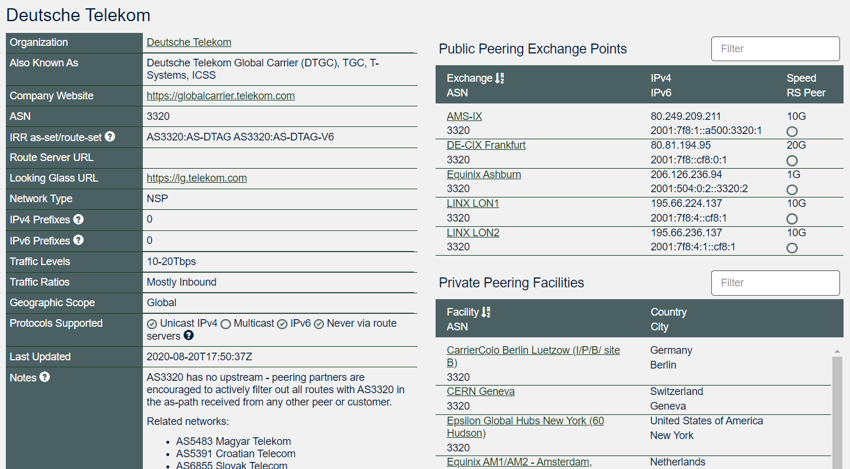Select the Last Updated timestamp value

pyautogui.click(x=199, y=357)
